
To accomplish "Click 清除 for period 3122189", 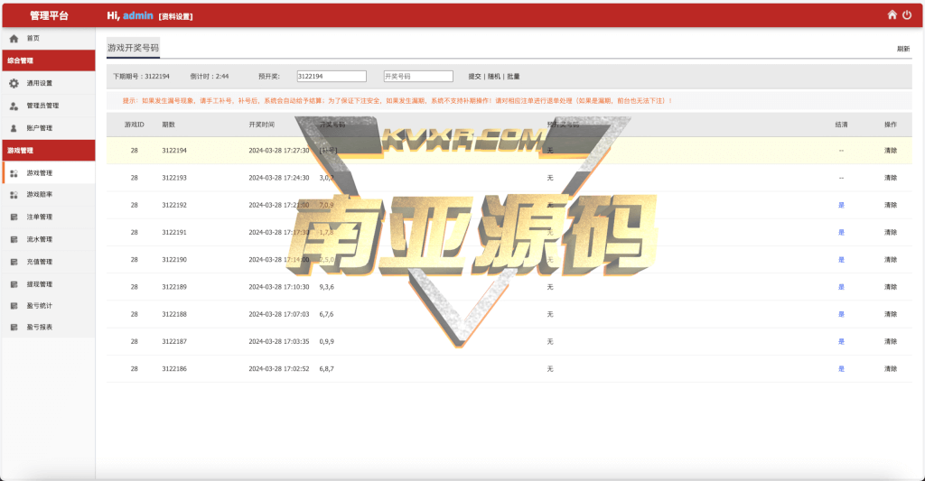I will coord(891,287).
